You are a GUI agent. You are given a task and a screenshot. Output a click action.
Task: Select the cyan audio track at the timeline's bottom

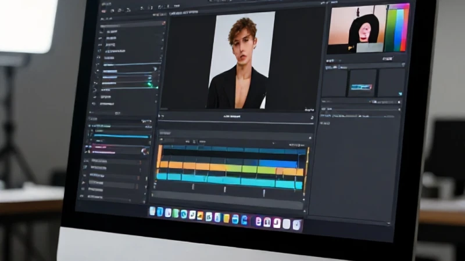(228, 181)
